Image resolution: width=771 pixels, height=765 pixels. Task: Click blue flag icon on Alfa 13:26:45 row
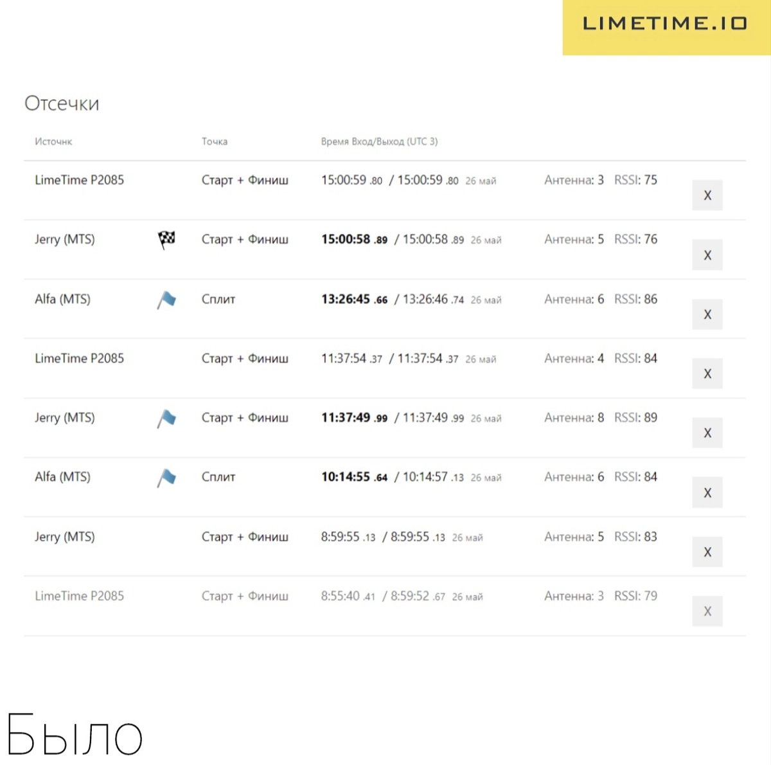click(x=166, y=300)
